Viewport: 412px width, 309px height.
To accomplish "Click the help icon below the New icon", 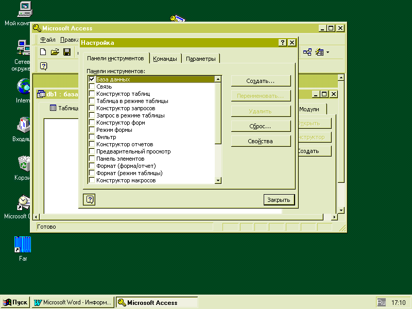I will (x=44, y=66).
